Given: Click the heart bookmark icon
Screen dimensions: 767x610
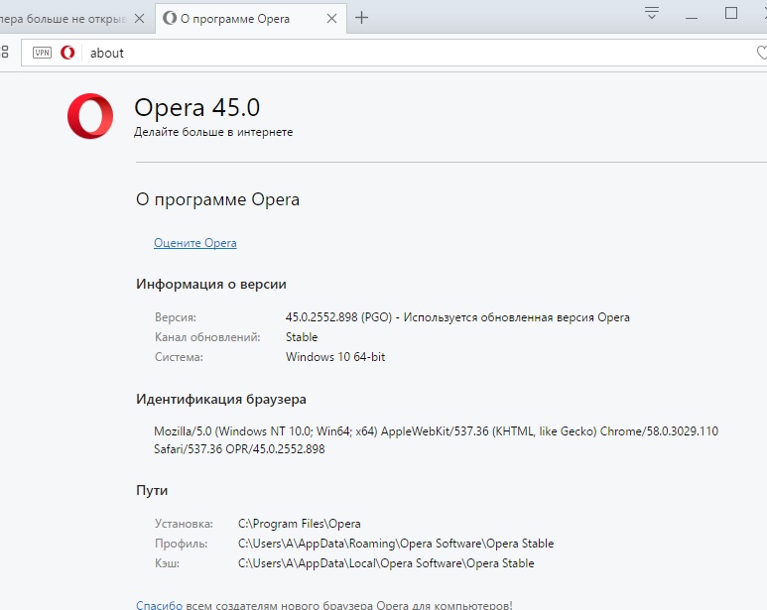Looking at the screenshot, I should click(x=761, y=53).
